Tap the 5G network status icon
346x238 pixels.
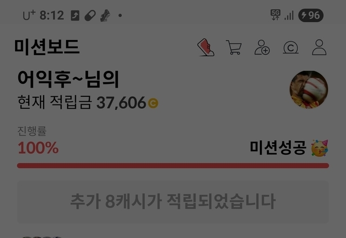point(275,15)
